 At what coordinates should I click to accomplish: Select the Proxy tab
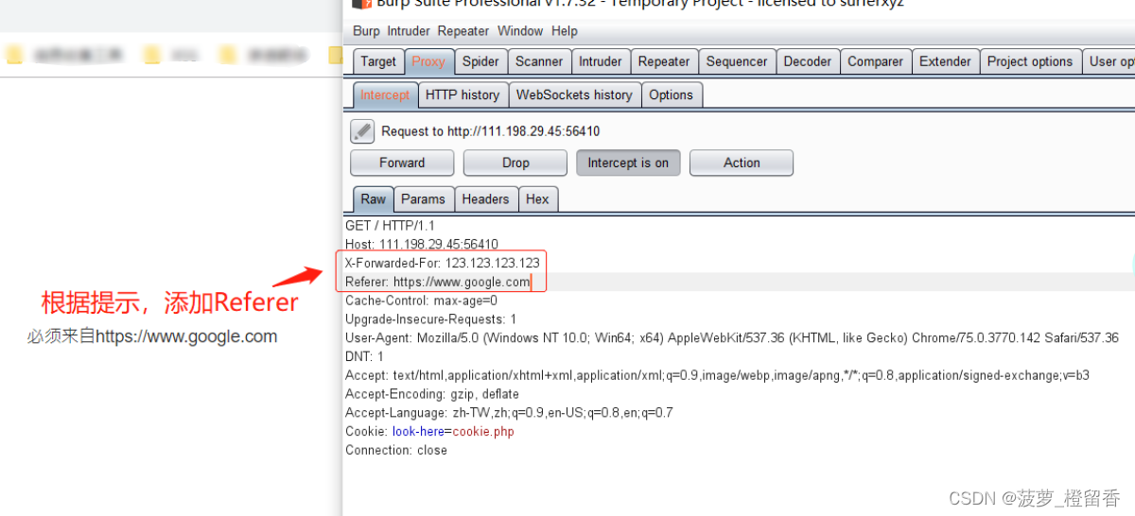point(428,61)
